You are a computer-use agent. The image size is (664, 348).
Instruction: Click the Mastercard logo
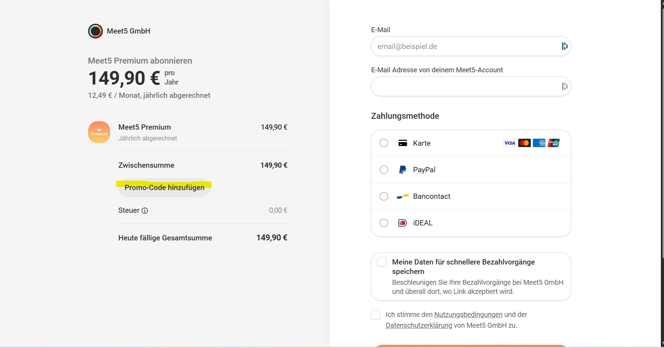pyautogui.click(x=524, y=143)
